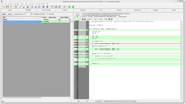Open settings via the crossed tools icon
The image size is (185, 104).
coord(16,7)
